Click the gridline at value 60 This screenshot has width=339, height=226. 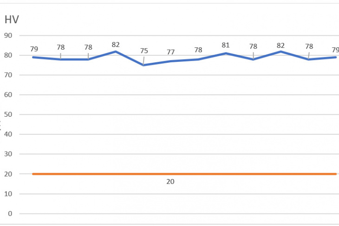(x=179, y=95)
